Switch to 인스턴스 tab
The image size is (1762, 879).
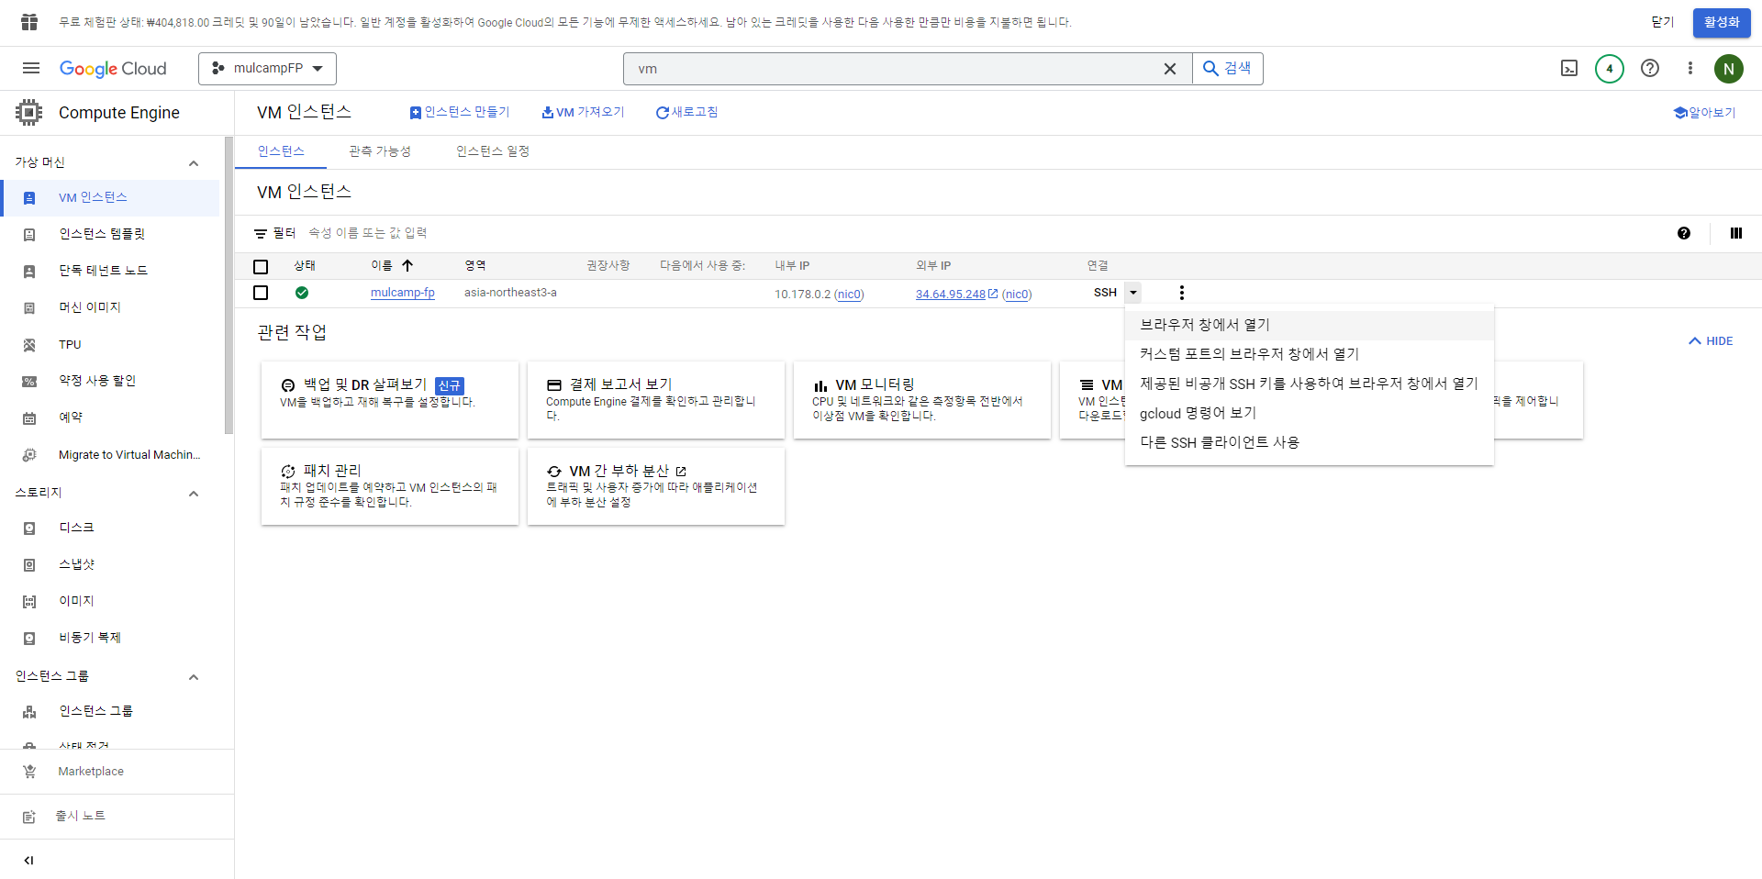click(281, 151)
